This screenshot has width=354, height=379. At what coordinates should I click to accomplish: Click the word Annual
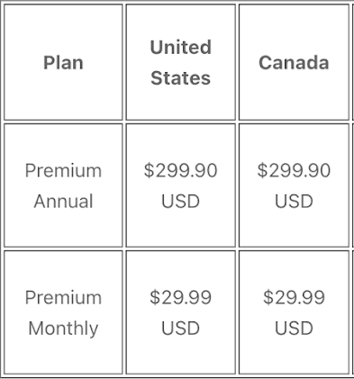[x=63, y=201]
